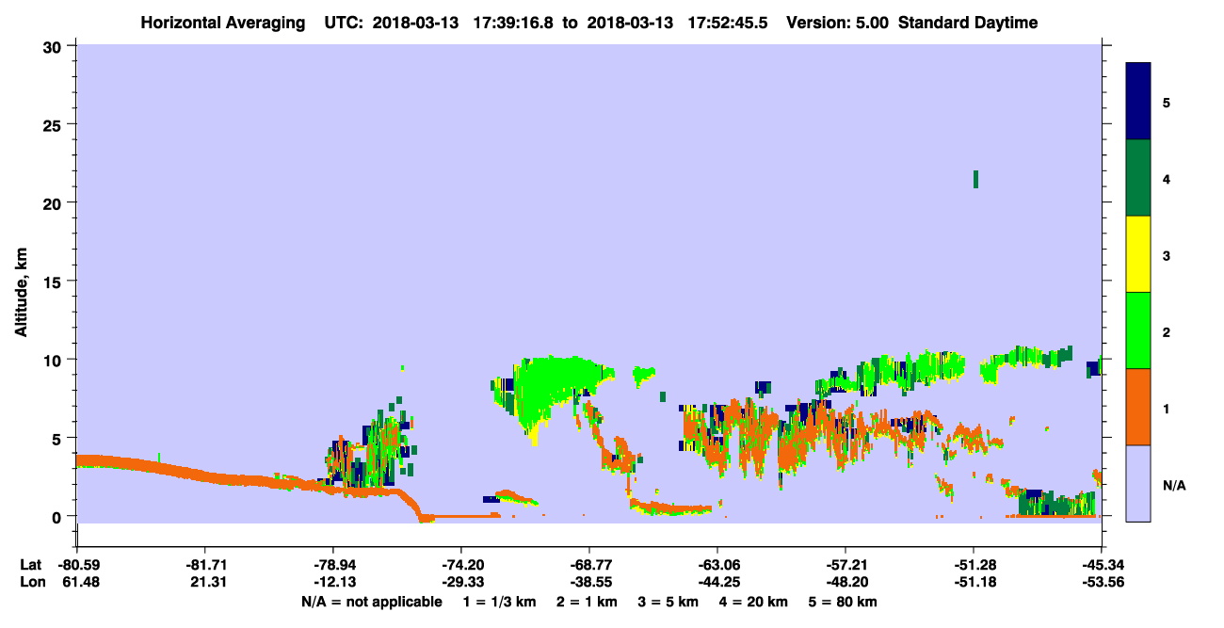Click the dark blue 5 colorbar segment
This screenshot has width=1224, height=628.
tap(1138, 102)
